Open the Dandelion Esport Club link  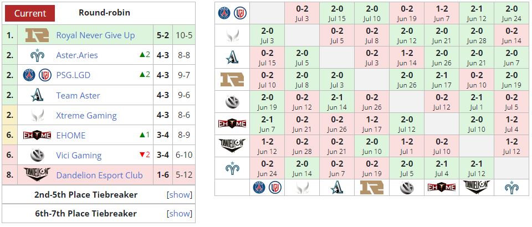(x=99, y=175)
